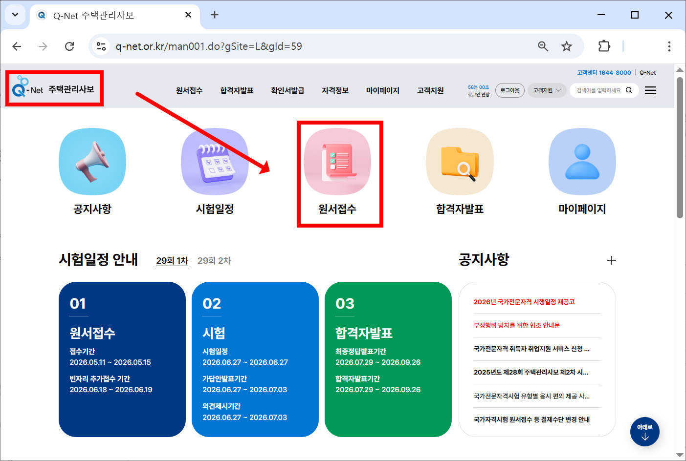Toggle the bookmark star in the address bar
The height and width of the screenshot is (461, 686).
[567, 46]
